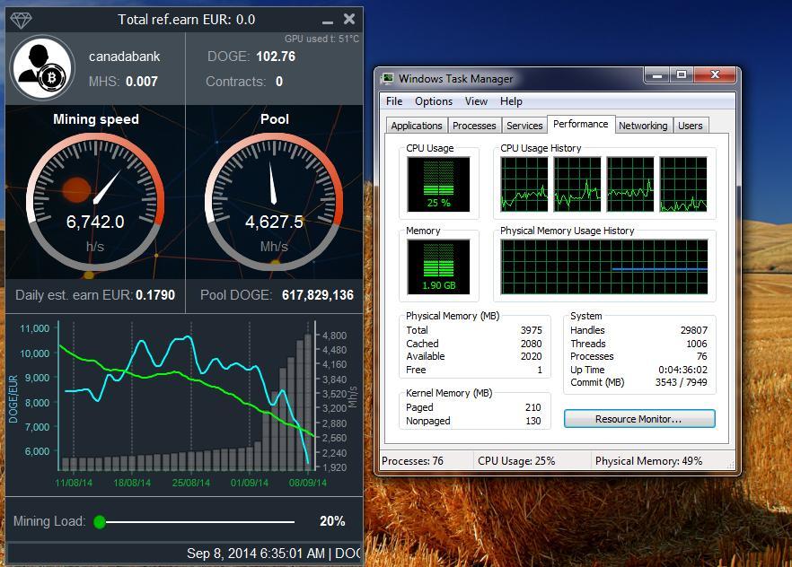
Task: Open the Help menu
Action: [x=511, y=101]
